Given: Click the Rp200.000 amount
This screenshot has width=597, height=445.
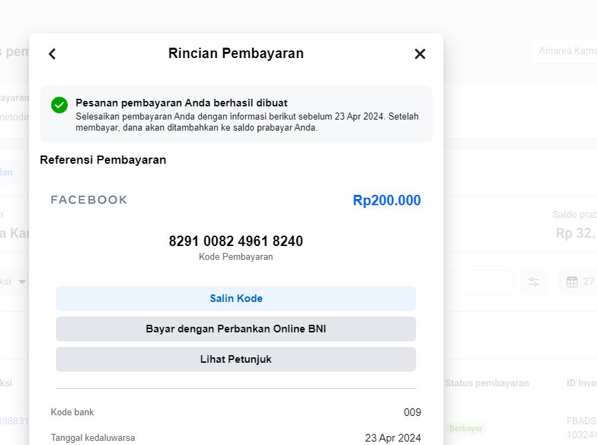Looking at the screenshot, I should [386, 200].
